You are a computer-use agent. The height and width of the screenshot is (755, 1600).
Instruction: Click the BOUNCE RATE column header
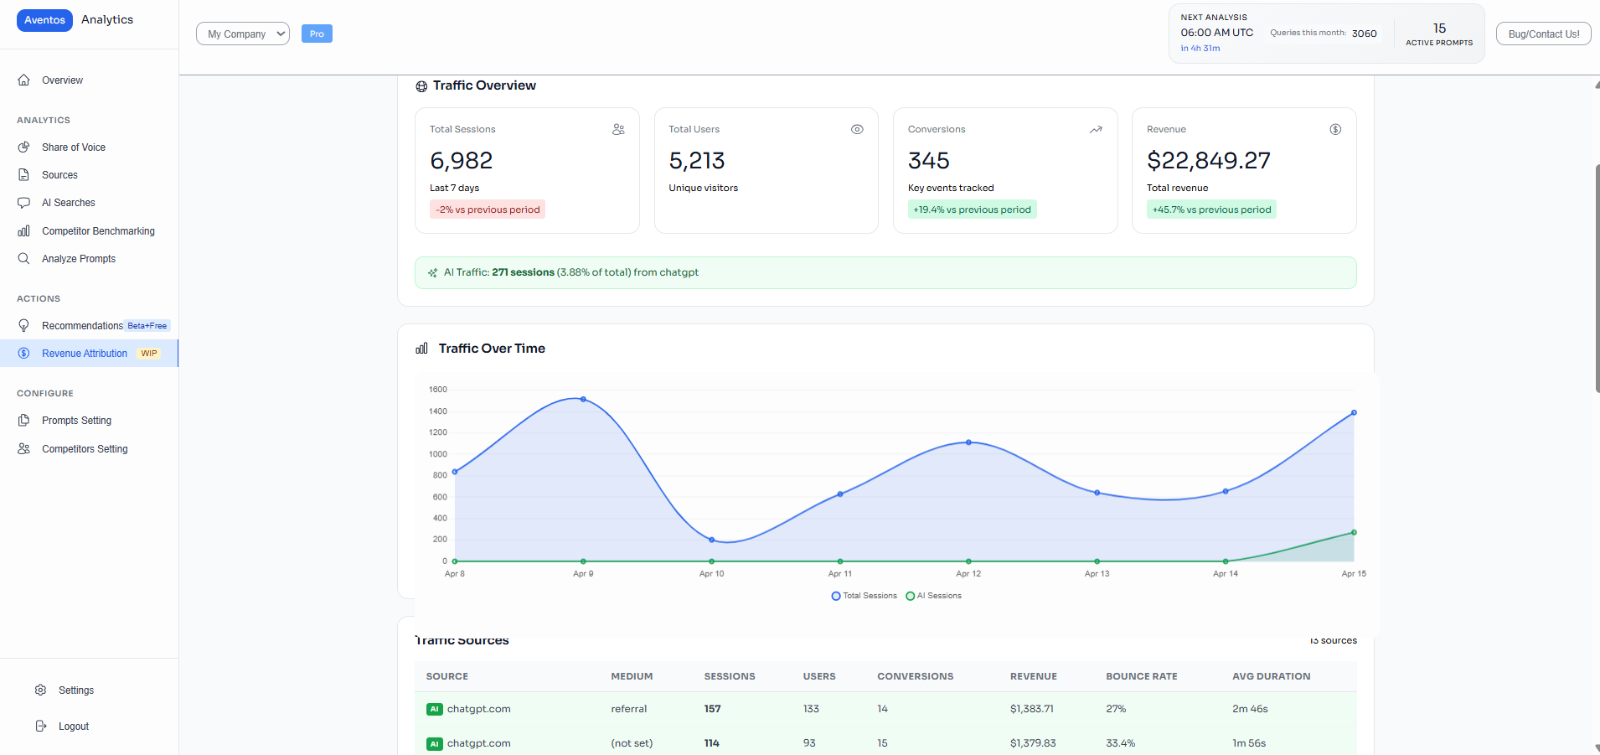pos(1142,676)
